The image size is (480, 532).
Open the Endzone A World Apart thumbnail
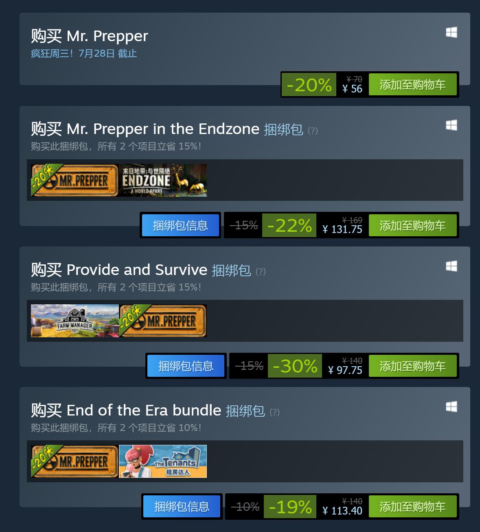click(163, 180)
